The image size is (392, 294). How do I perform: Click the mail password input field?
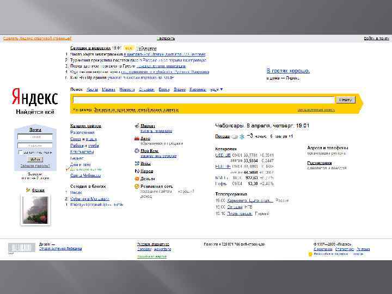[x=35, y=145]
